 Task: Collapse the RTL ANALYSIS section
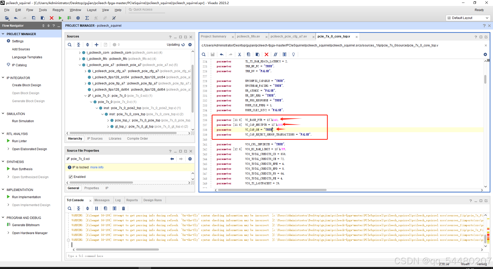coord(3,134)
